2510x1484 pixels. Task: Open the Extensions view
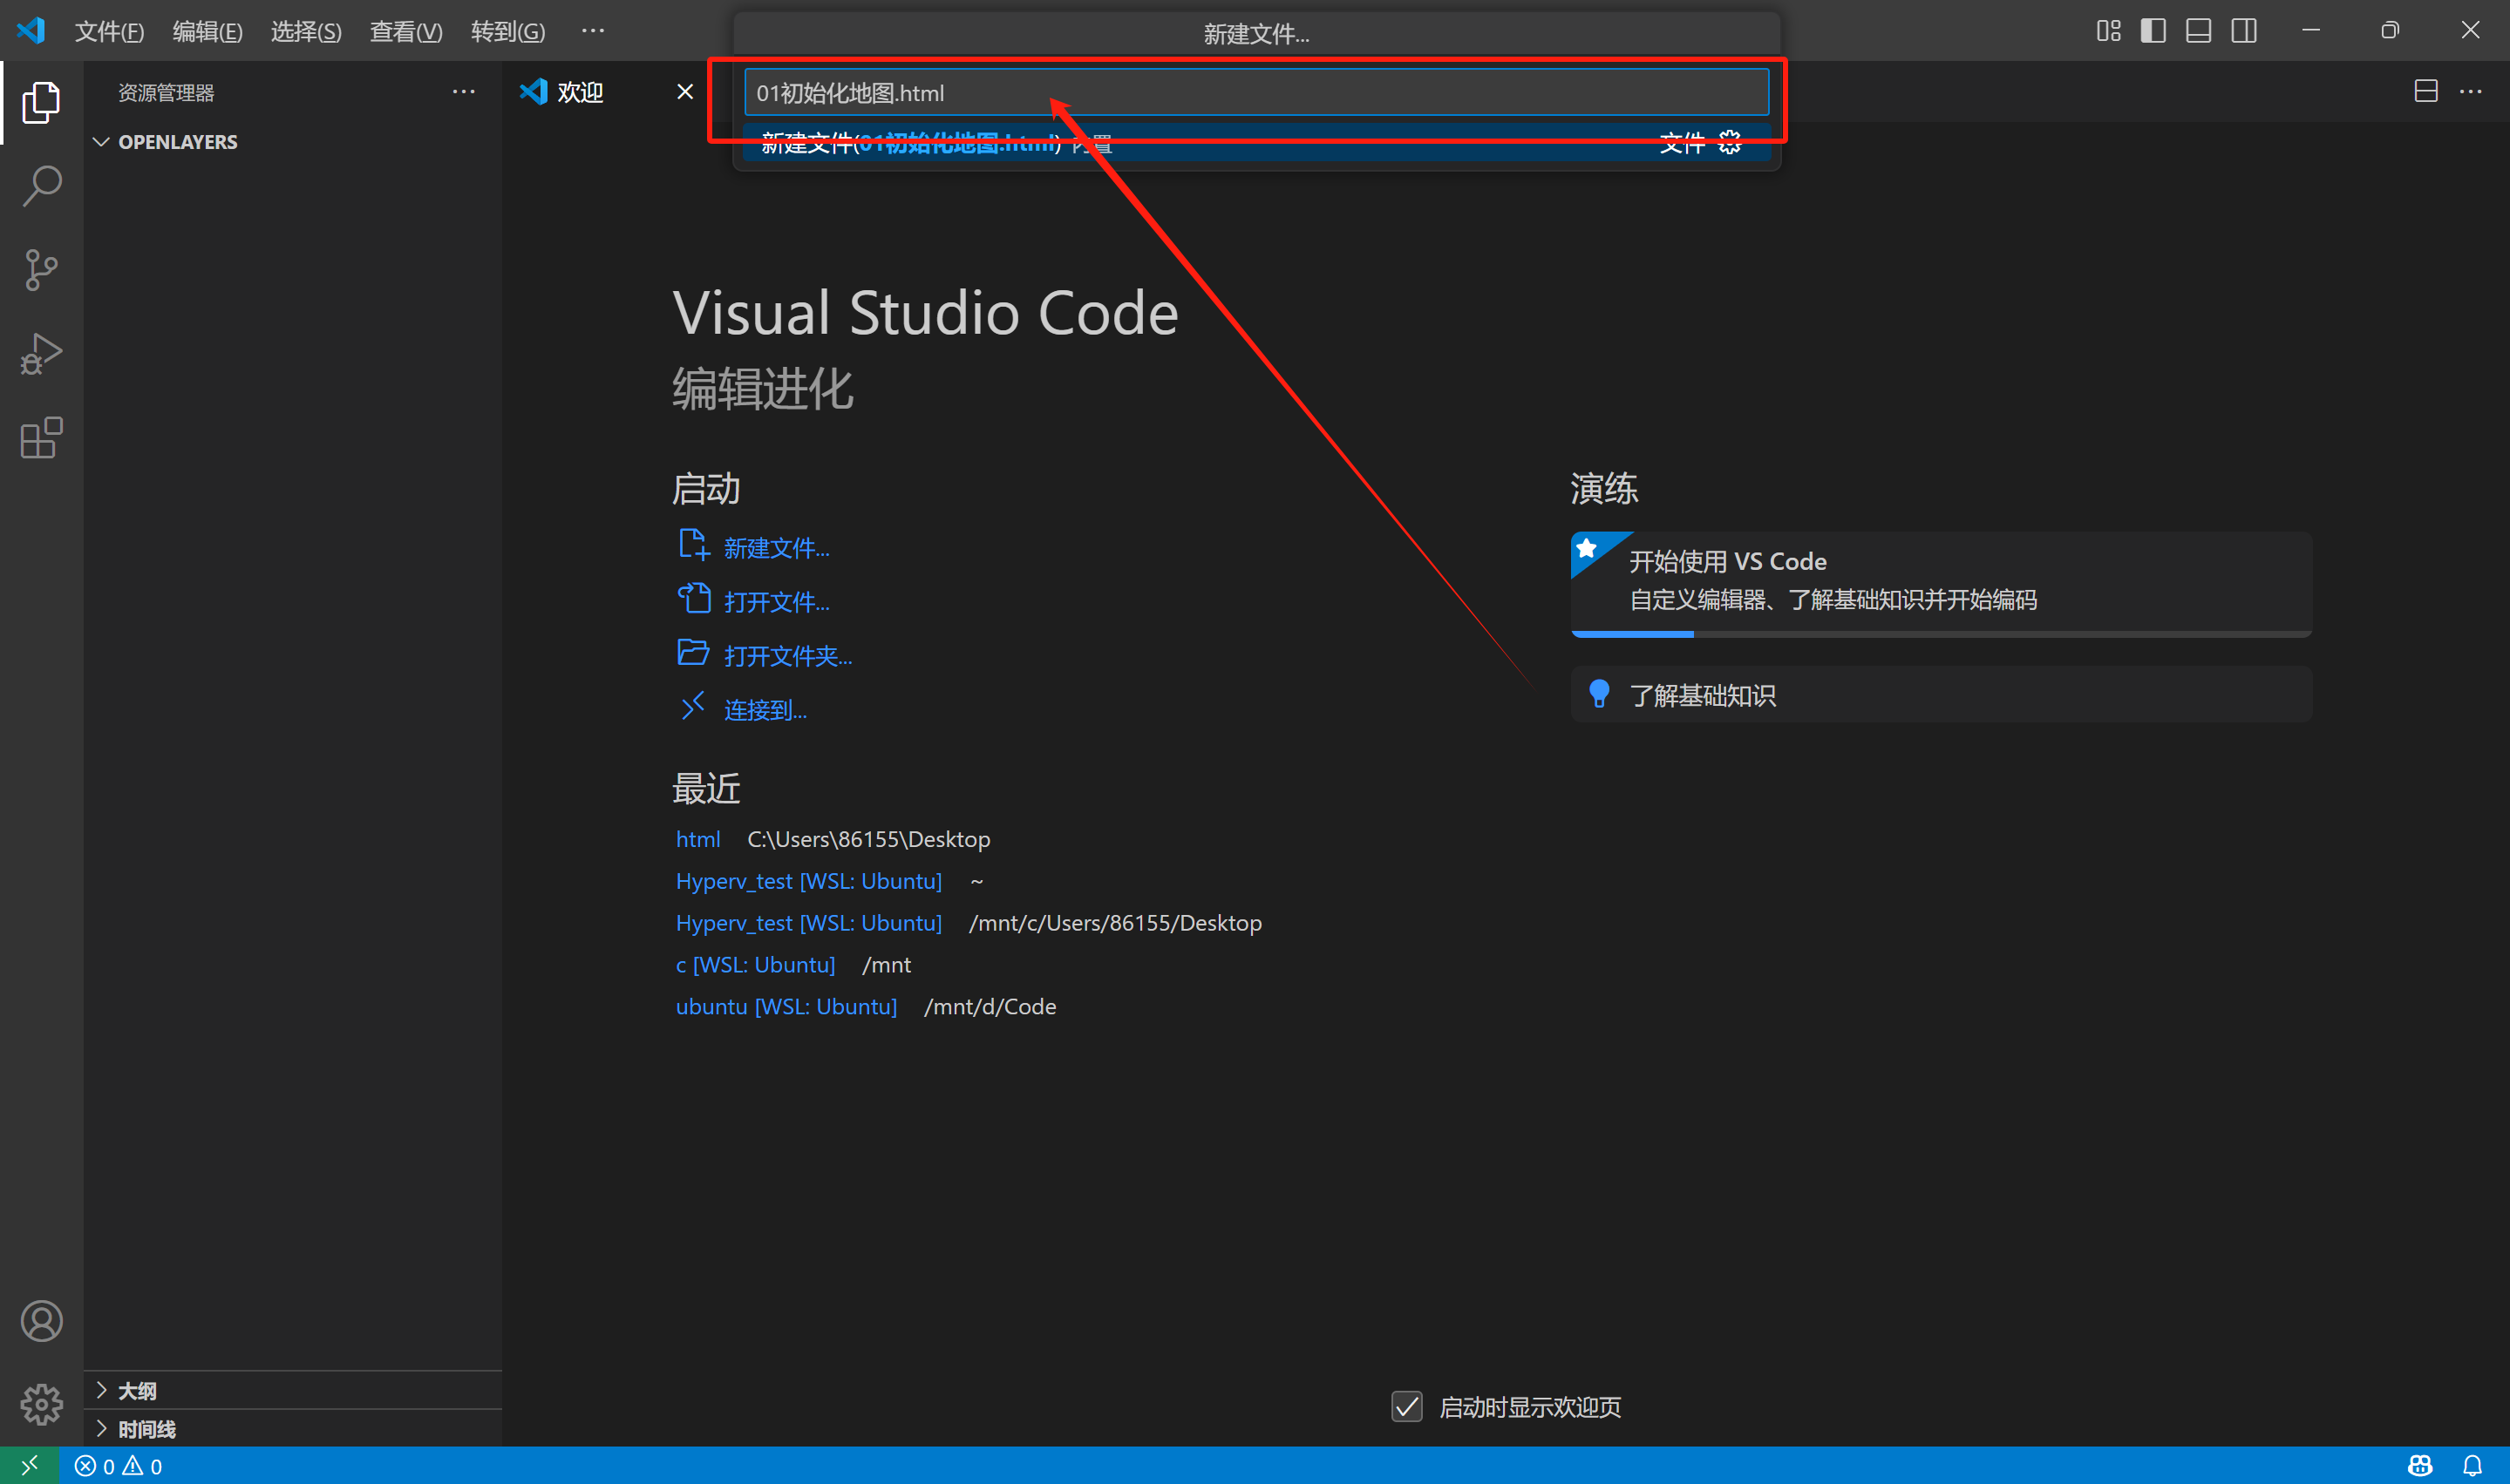point(41,438)
